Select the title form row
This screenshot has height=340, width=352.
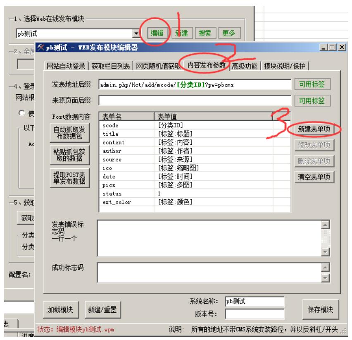pos(195,134)
